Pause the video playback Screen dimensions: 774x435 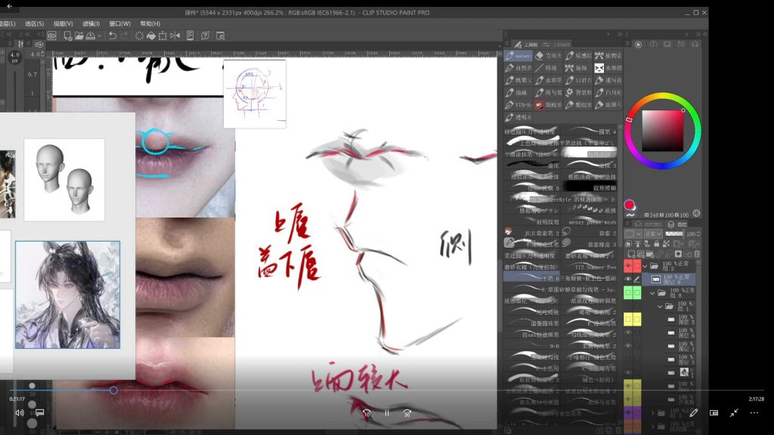[387, 413]
